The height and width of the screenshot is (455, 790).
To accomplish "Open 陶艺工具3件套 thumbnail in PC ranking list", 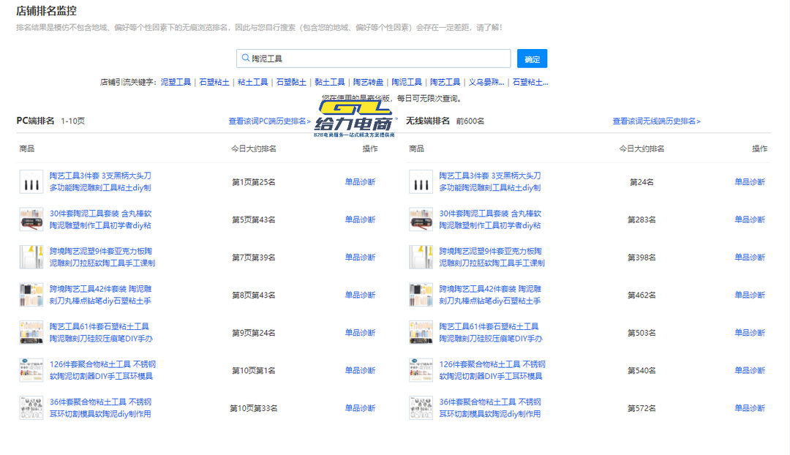I will [31, 182].
